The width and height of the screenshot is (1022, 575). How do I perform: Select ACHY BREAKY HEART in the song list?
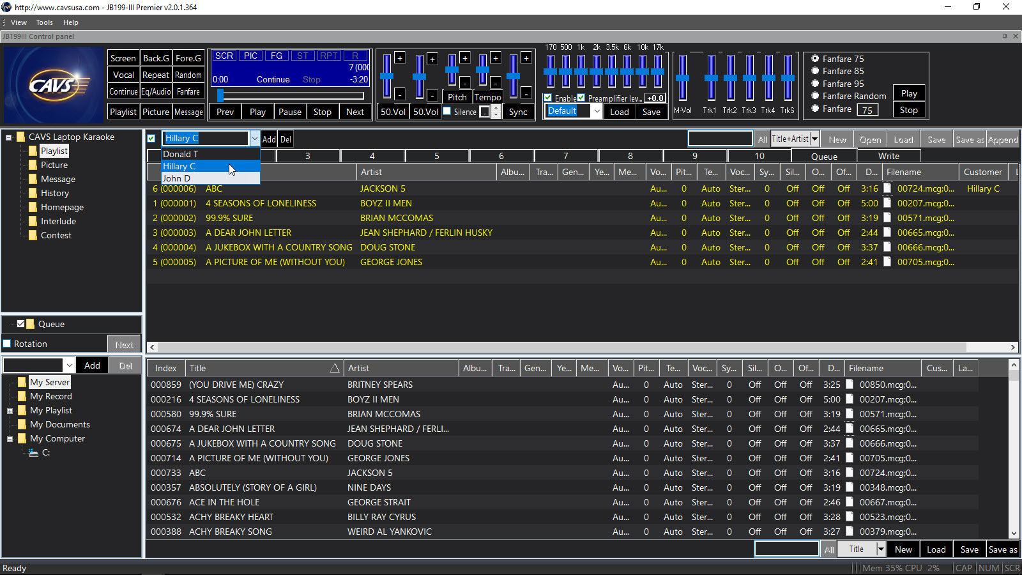tap(231, 517)
